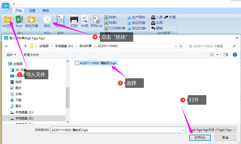The height and width of the screenshot is (144, 241).
Task: Open the 优化方案 import icon
Action: 32,20
